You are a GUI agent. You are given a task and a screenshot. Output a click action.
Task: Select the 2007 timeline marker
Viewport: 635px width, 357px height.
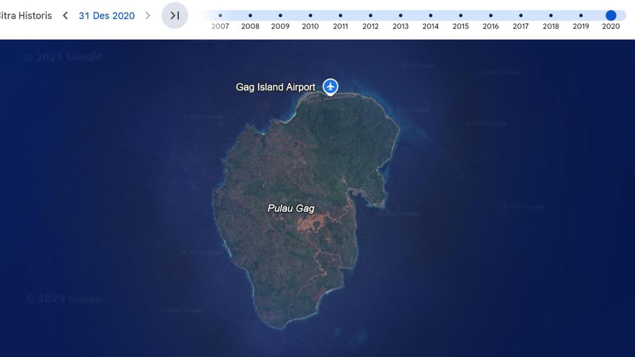pyautogui.click(x=220, y=16)
